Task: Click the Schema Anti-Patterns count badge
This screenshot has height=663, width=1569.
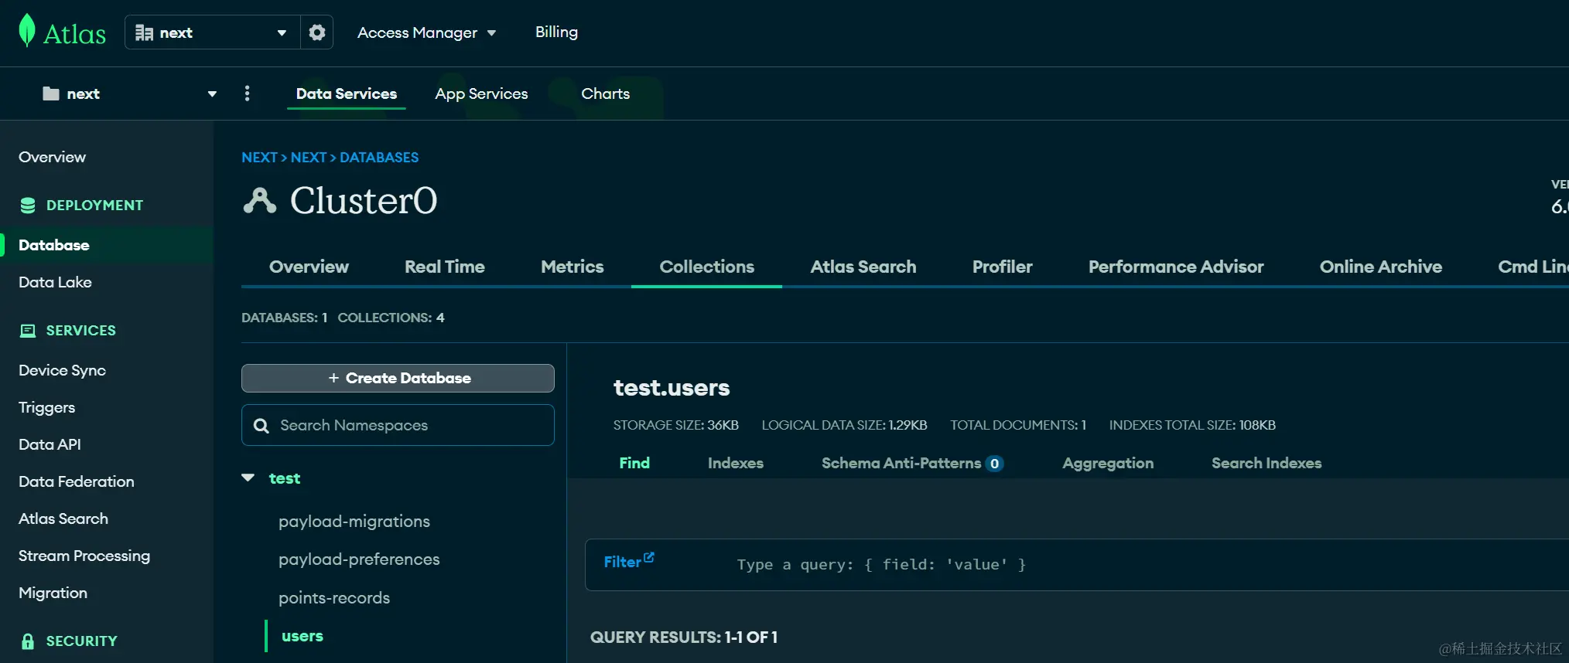Action: coord(994,464)
